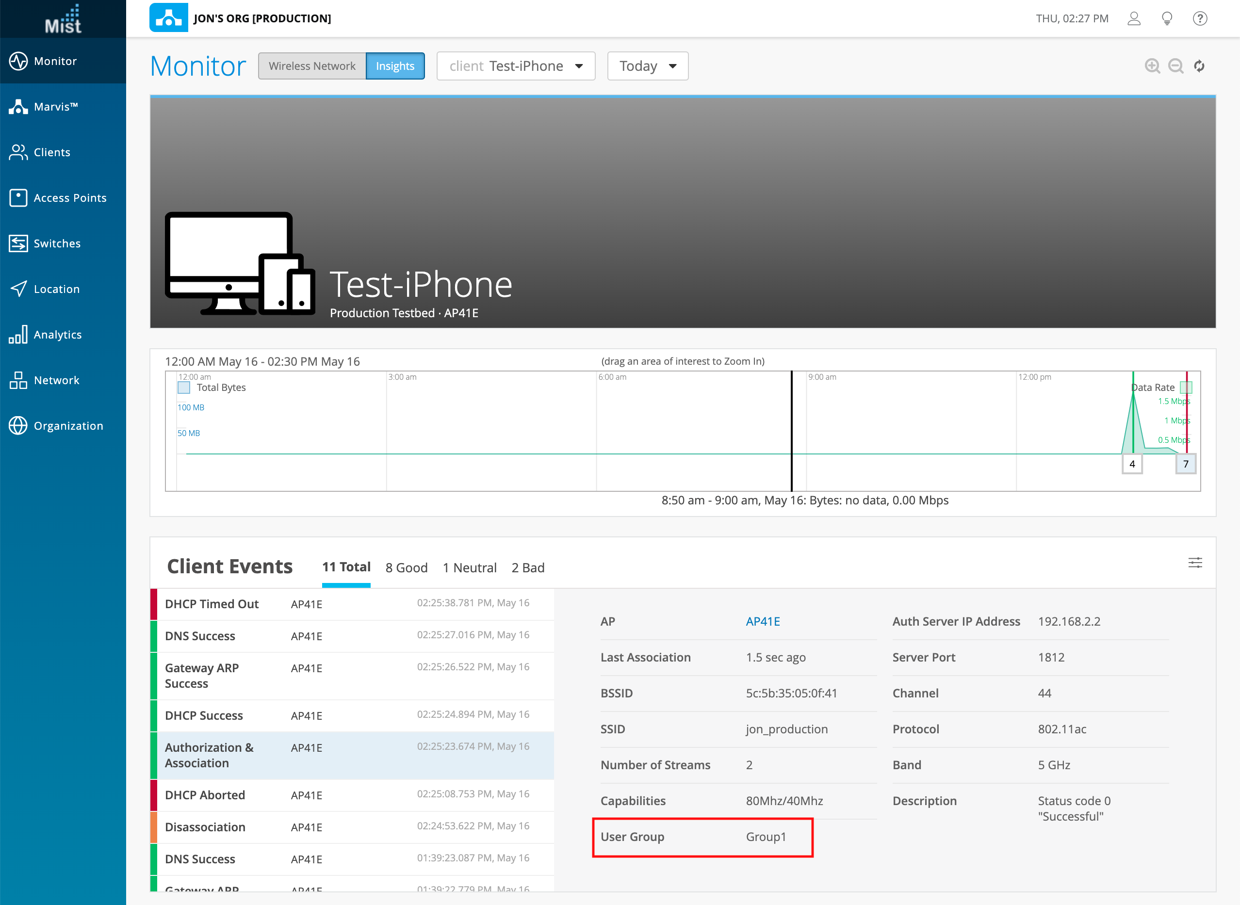
Task: Click the lightbulb what's new icon
Action: tap(1167, 18)
